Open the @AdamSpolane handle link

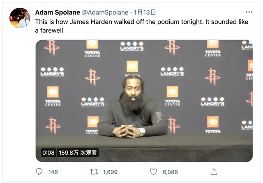point(105,12)
